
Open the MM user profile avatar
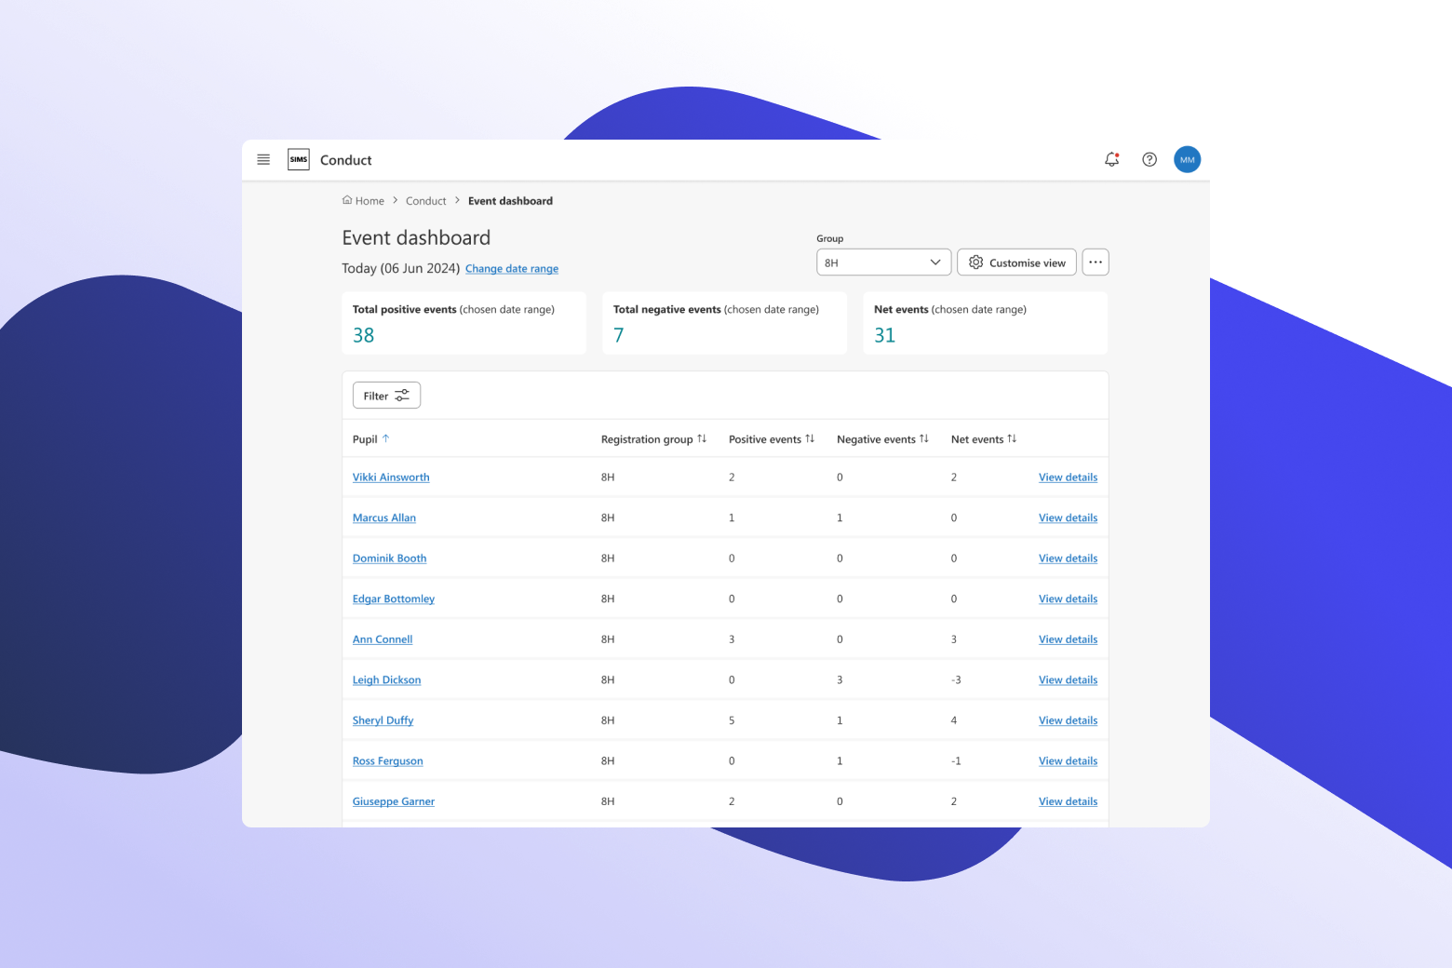1187,160
